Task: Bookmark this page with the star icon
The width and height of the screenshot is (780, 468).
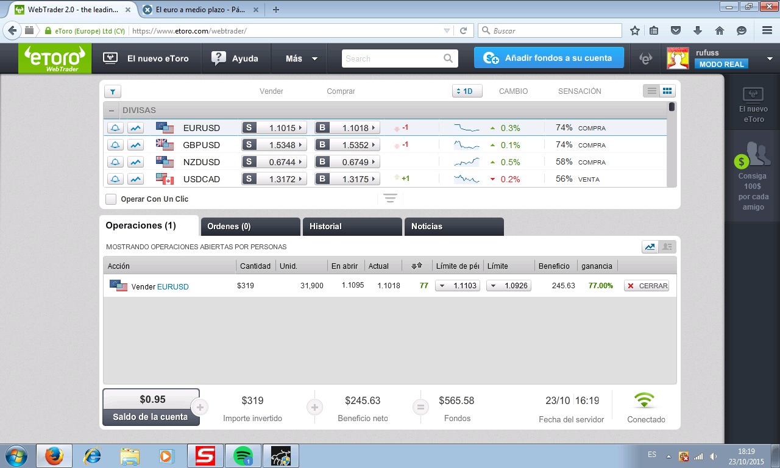Action: pyautogui.click(x=635, y=30)
